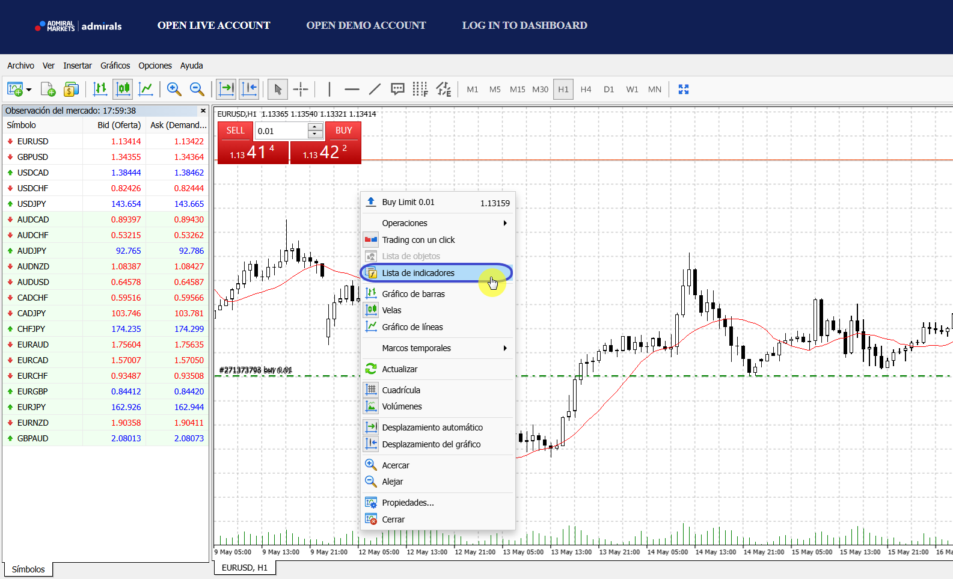953x579 pixels.
Task: Toggle auto scroll toolbar button
Action: (227, 90)
